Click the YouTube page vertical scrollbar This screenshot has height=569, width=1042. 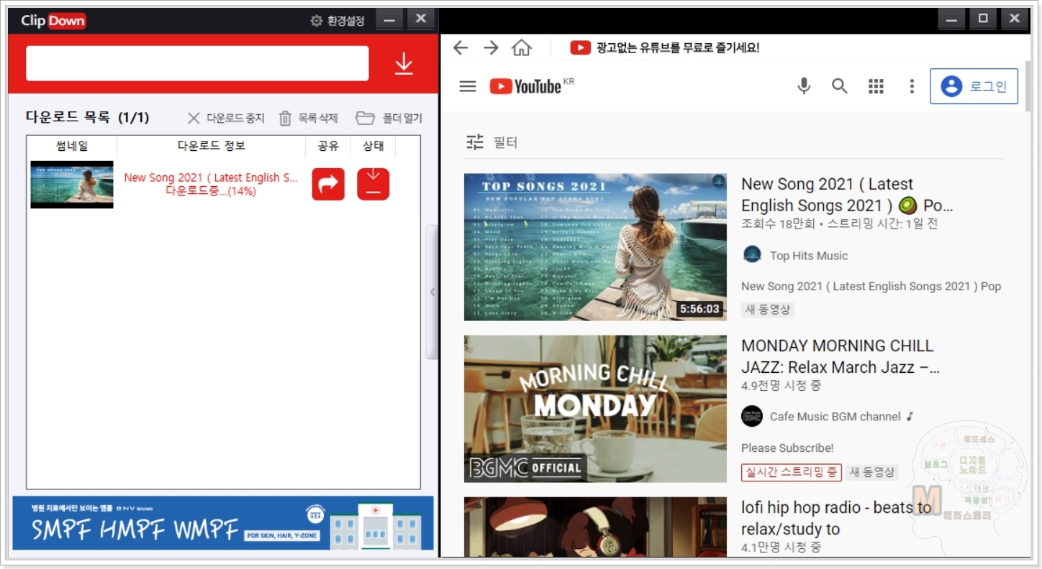[x=1028, y=85]
